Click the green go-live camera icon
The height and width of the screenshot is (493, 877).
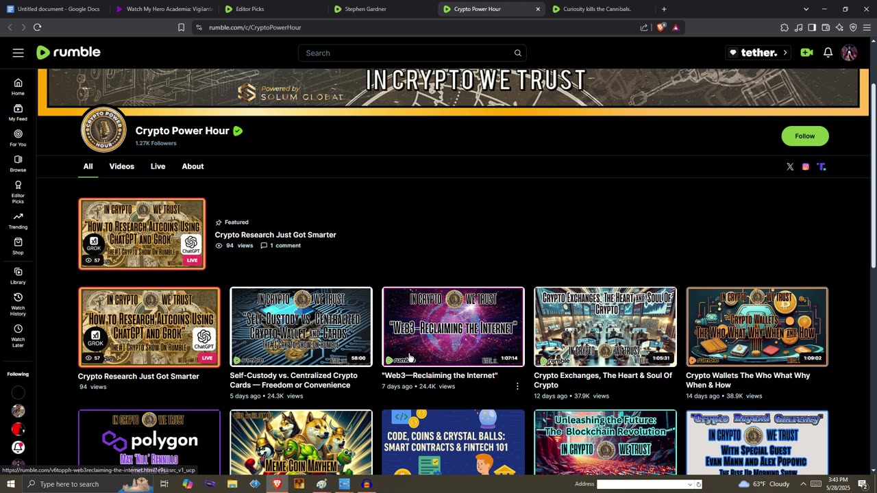pos(806,53)
